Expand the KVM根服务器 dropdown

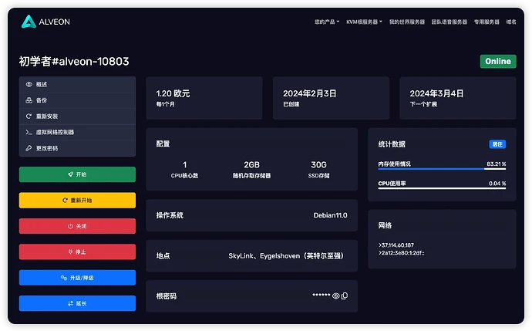click(x=364, y=22)
